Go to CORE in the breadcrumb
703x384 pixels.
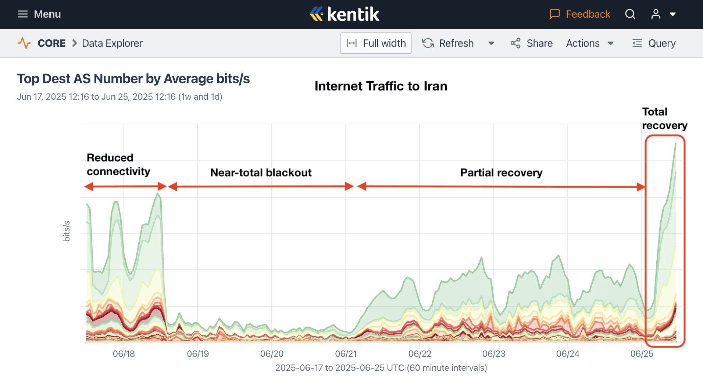tap(51, 43)
